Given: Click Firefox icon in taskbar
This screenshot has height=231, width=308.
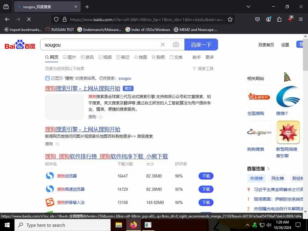Looking at the screenshot, I should click(133, 225).
